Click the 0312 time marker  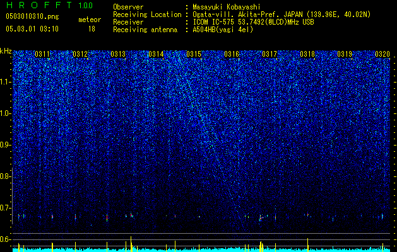coord(80,54)
